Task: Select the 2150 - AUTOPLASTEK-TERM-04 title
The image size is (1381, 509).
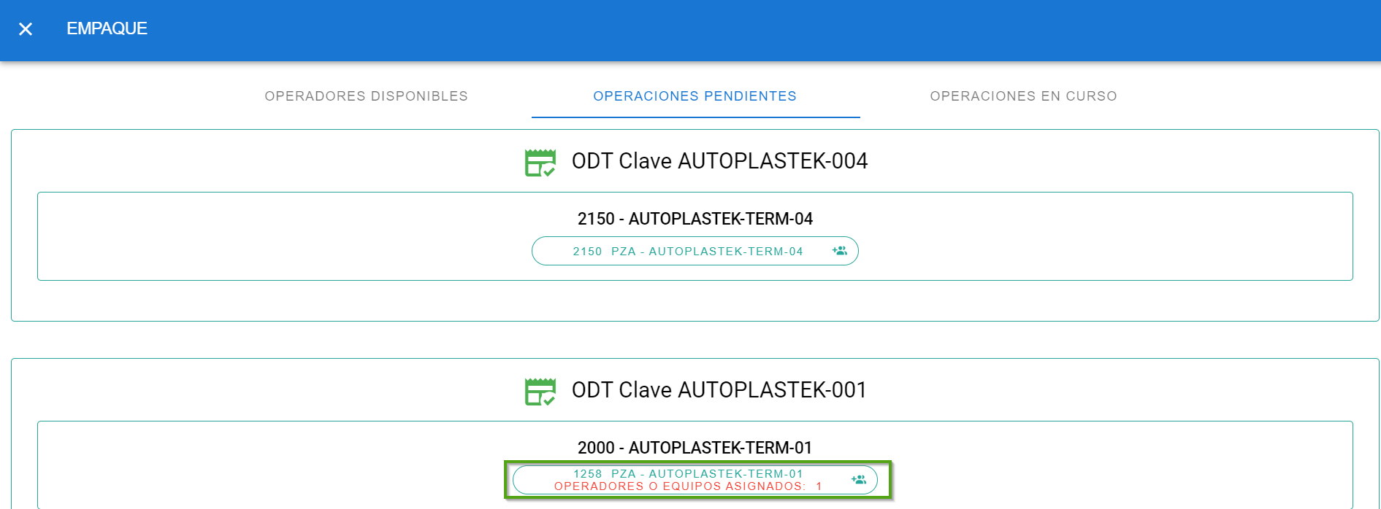Action: [695, 219]
